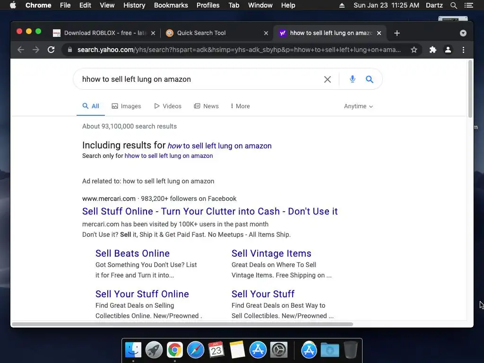Image resolution: width=484 pixels, height=363 pixels.
Task: Open the File menu
Action: tap(65, 5)
